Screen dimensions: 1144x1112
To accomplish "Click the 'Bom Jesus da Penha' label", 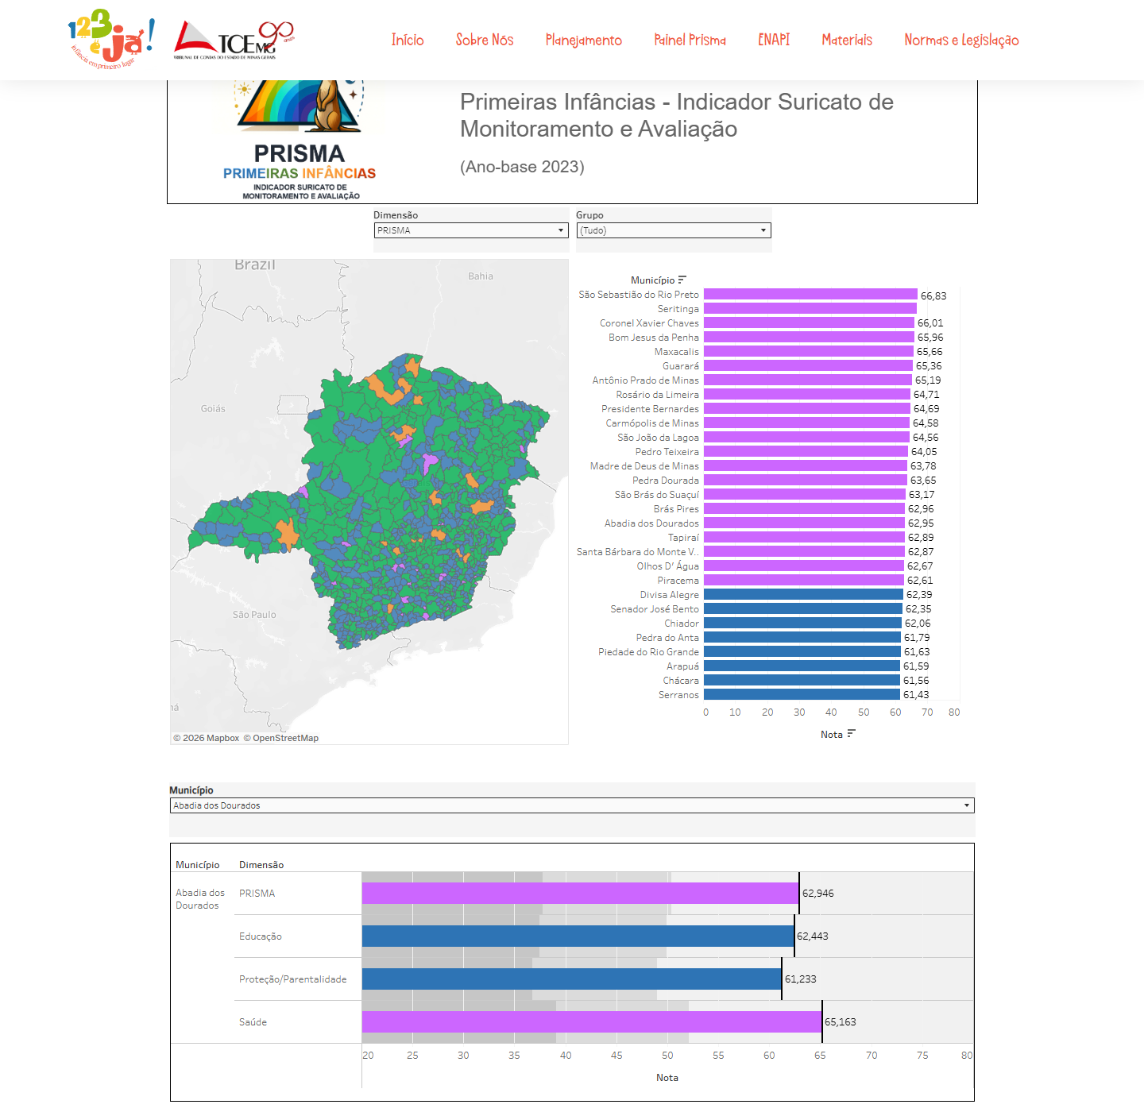I will click(x=654, y=338).
